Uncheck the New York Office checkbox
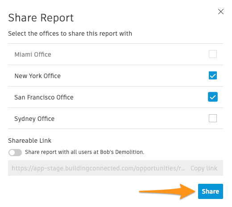 click(x=213, y=75)
